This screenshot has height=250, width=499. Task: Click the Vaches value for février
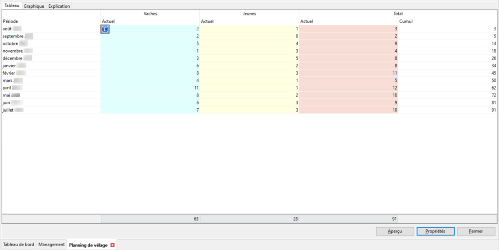(150, 74)
